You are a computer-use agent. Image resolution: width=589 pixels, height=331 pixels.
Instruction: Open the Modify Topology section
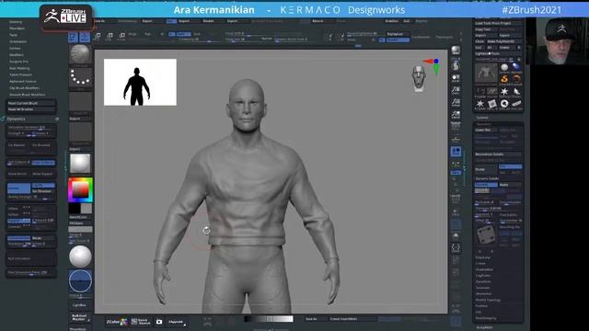488,300
